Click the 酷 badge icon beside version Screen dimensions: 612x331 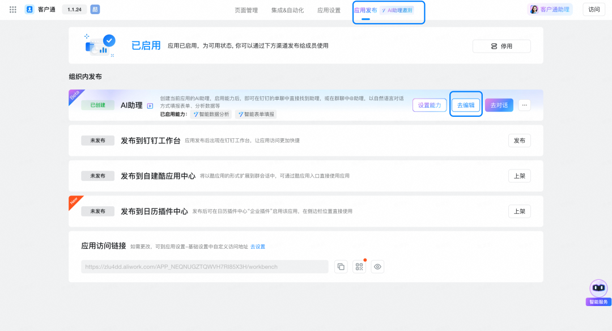pyautogui.click(x=95, y=10)
